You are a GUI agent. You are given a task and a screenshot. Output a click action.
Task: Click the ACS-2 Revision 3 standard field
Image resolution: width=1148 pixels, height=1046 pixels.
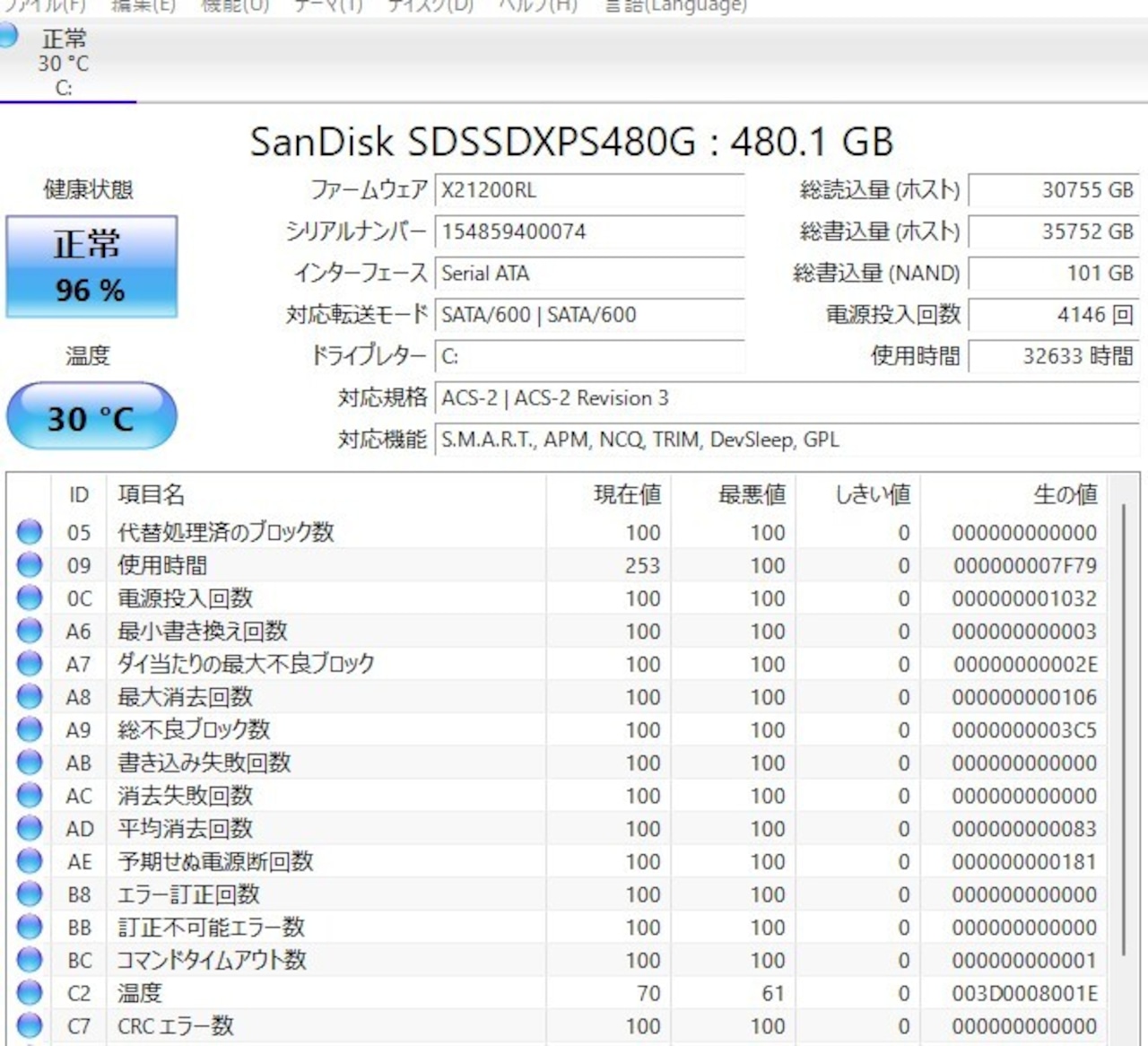click(787, 398)
